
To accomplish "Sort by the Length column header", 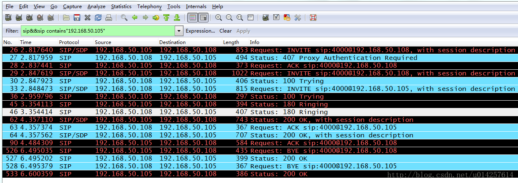I will [x=235, y=42].
